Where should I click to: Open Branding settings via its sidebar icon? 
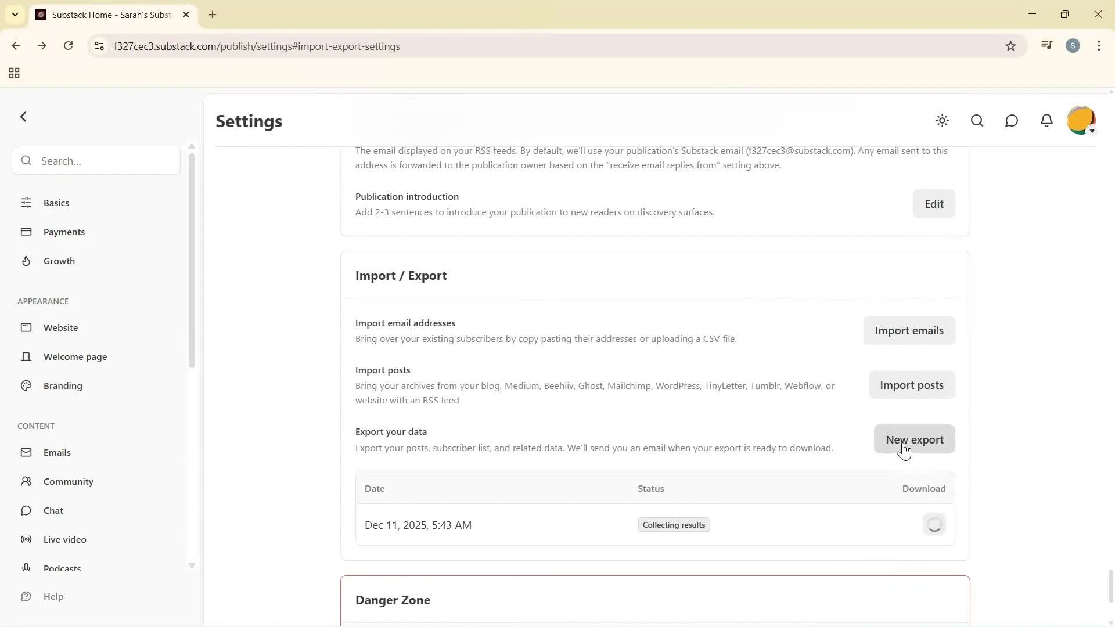(x=27, y=385)
